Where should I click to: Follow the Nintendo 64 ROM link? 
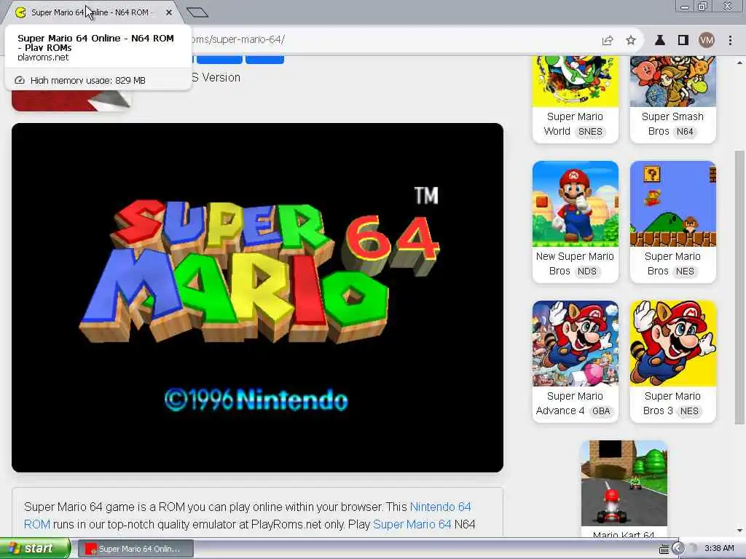pyautogui.click(x=440, y=507)
